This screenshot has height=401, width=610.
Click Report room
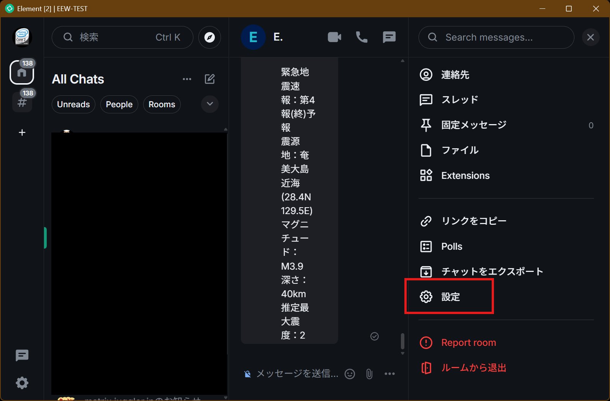point(506,342)
